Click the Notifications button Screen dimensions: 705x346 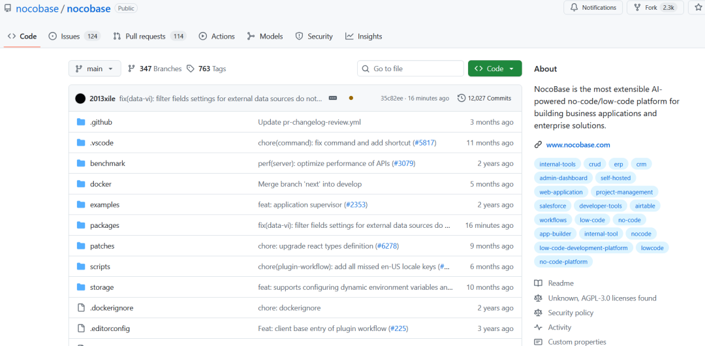tap(593, 8)
